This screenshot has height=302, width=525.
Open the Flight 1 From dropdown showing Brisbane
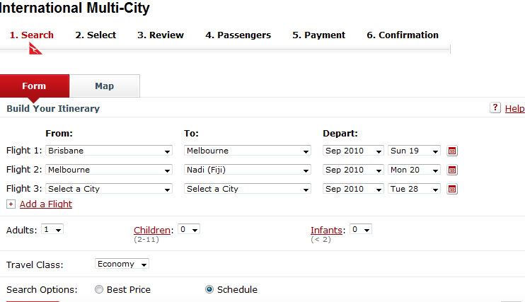pos(109,151)
